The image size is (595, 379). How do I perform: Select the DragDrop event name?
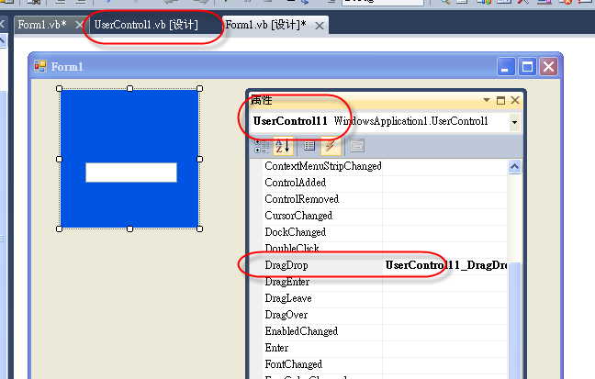coord(286,265)
